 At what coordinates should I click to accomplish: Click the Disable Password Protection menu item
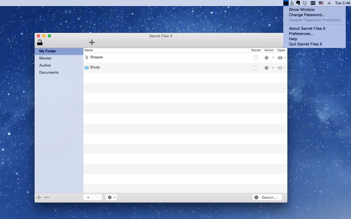click(314, 20)
